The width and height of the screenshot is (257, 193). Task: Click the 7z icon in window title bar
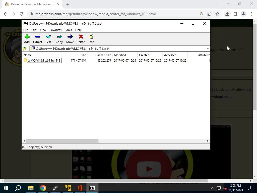(26, 23)
